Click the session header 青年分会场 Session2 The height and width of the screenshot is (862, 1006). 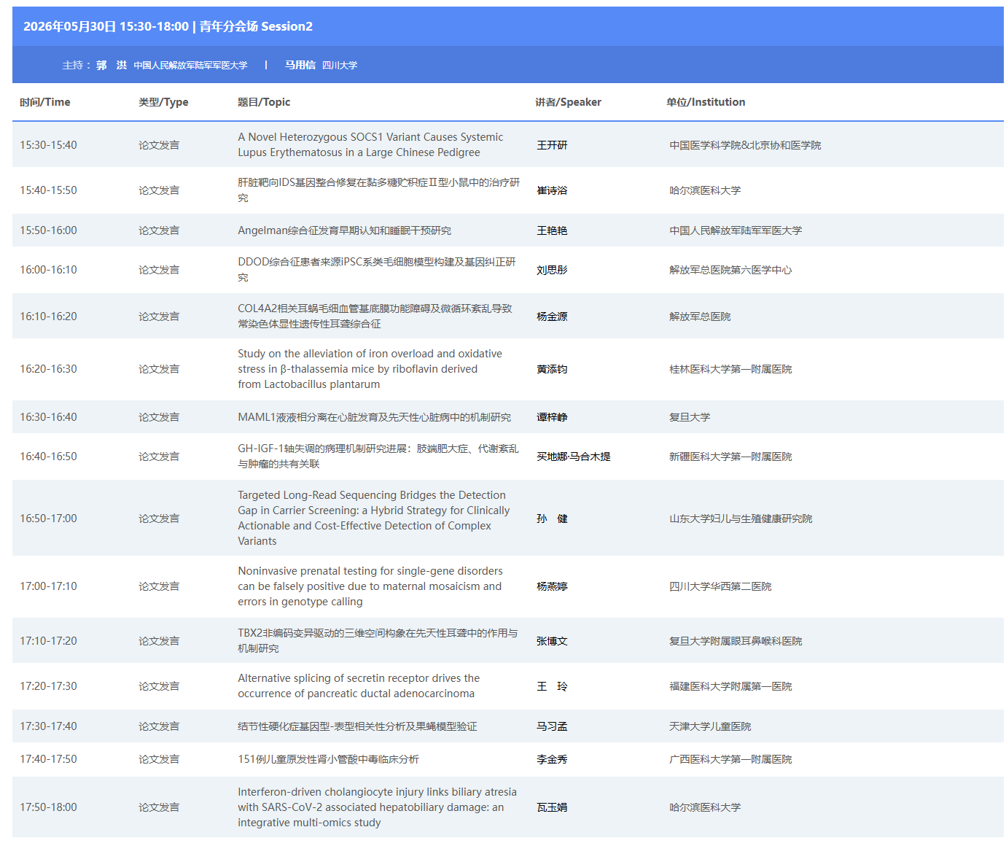[x=256, y=26]
